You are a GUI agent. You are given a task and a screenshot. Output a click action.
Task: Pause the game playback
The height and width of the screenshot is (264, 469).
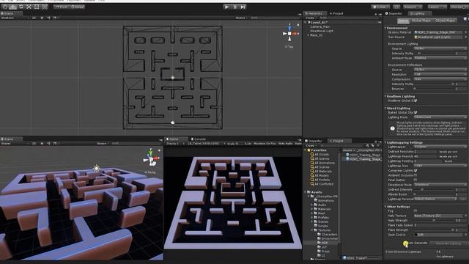[234, 7]
